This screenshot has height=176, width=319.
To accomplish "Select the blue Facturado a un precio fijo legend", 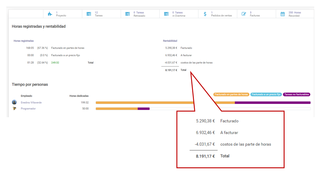I will tap(266, 95).
